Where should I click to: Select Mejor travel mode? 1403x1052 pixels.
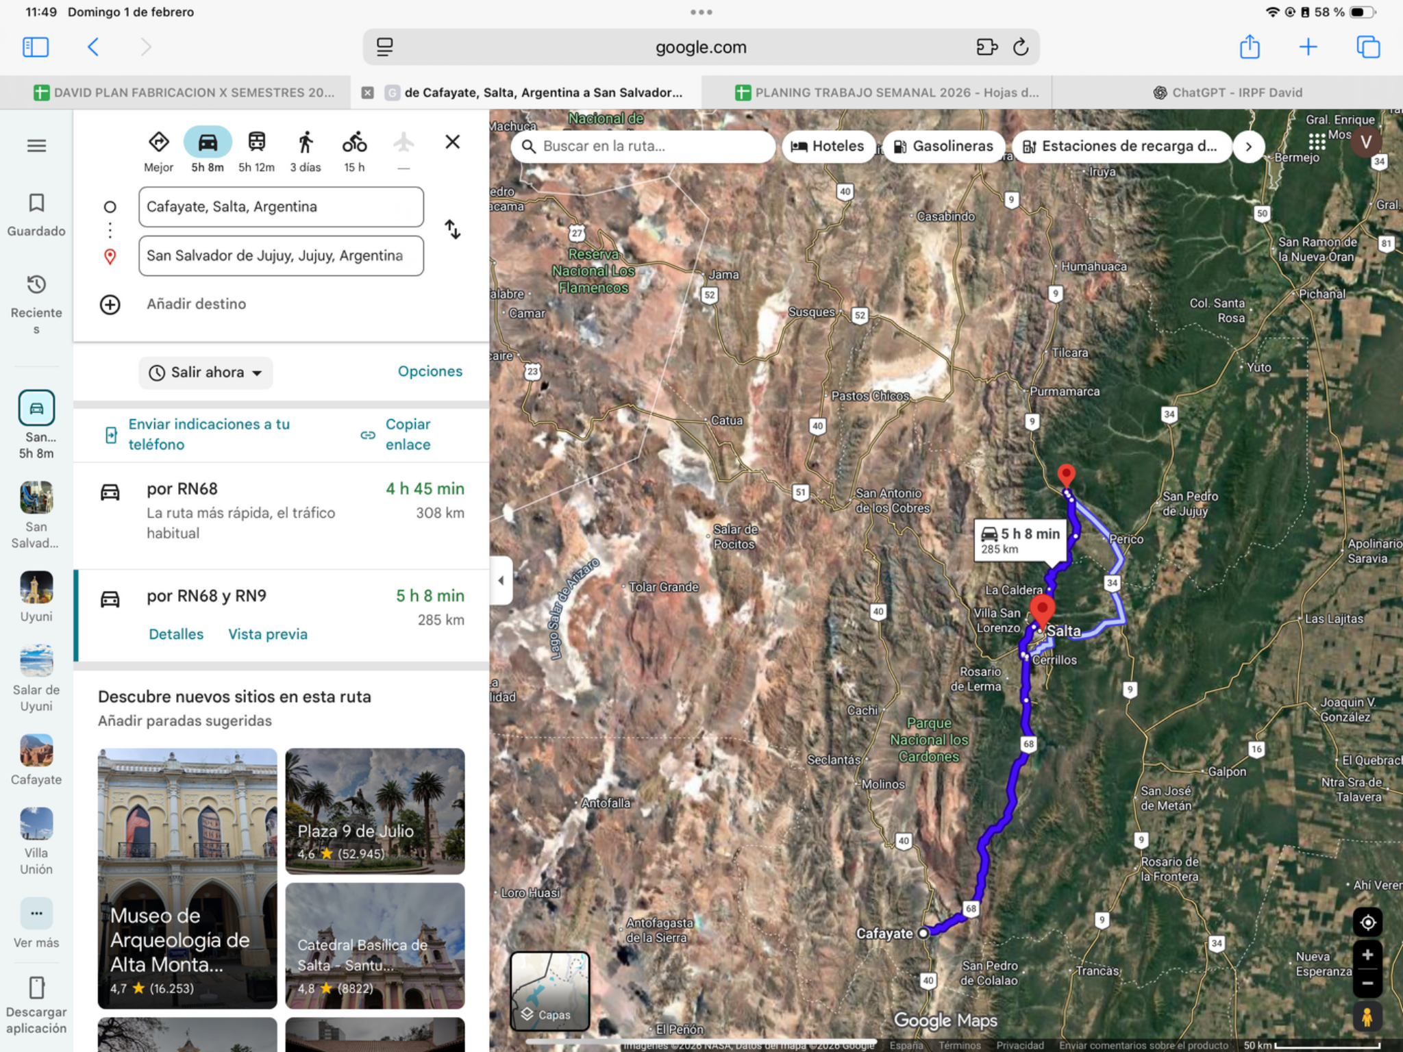tap(158, 152)
